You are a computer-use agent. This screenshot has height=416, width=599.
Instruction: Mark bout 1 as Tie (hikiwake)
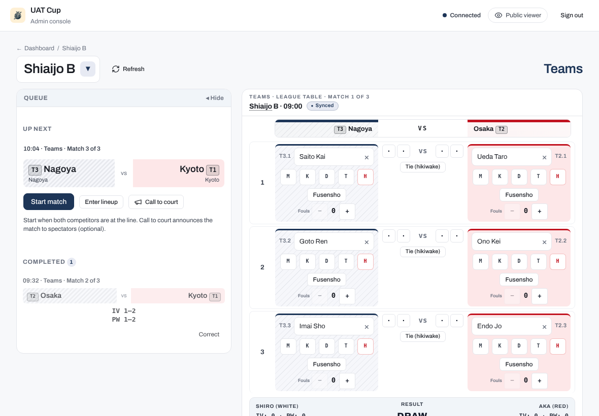(422, 167)
